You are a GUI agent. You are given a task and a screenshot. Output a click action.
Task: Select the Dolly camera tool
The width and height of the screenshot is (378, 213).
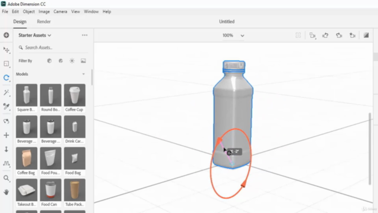pos(6,149)
